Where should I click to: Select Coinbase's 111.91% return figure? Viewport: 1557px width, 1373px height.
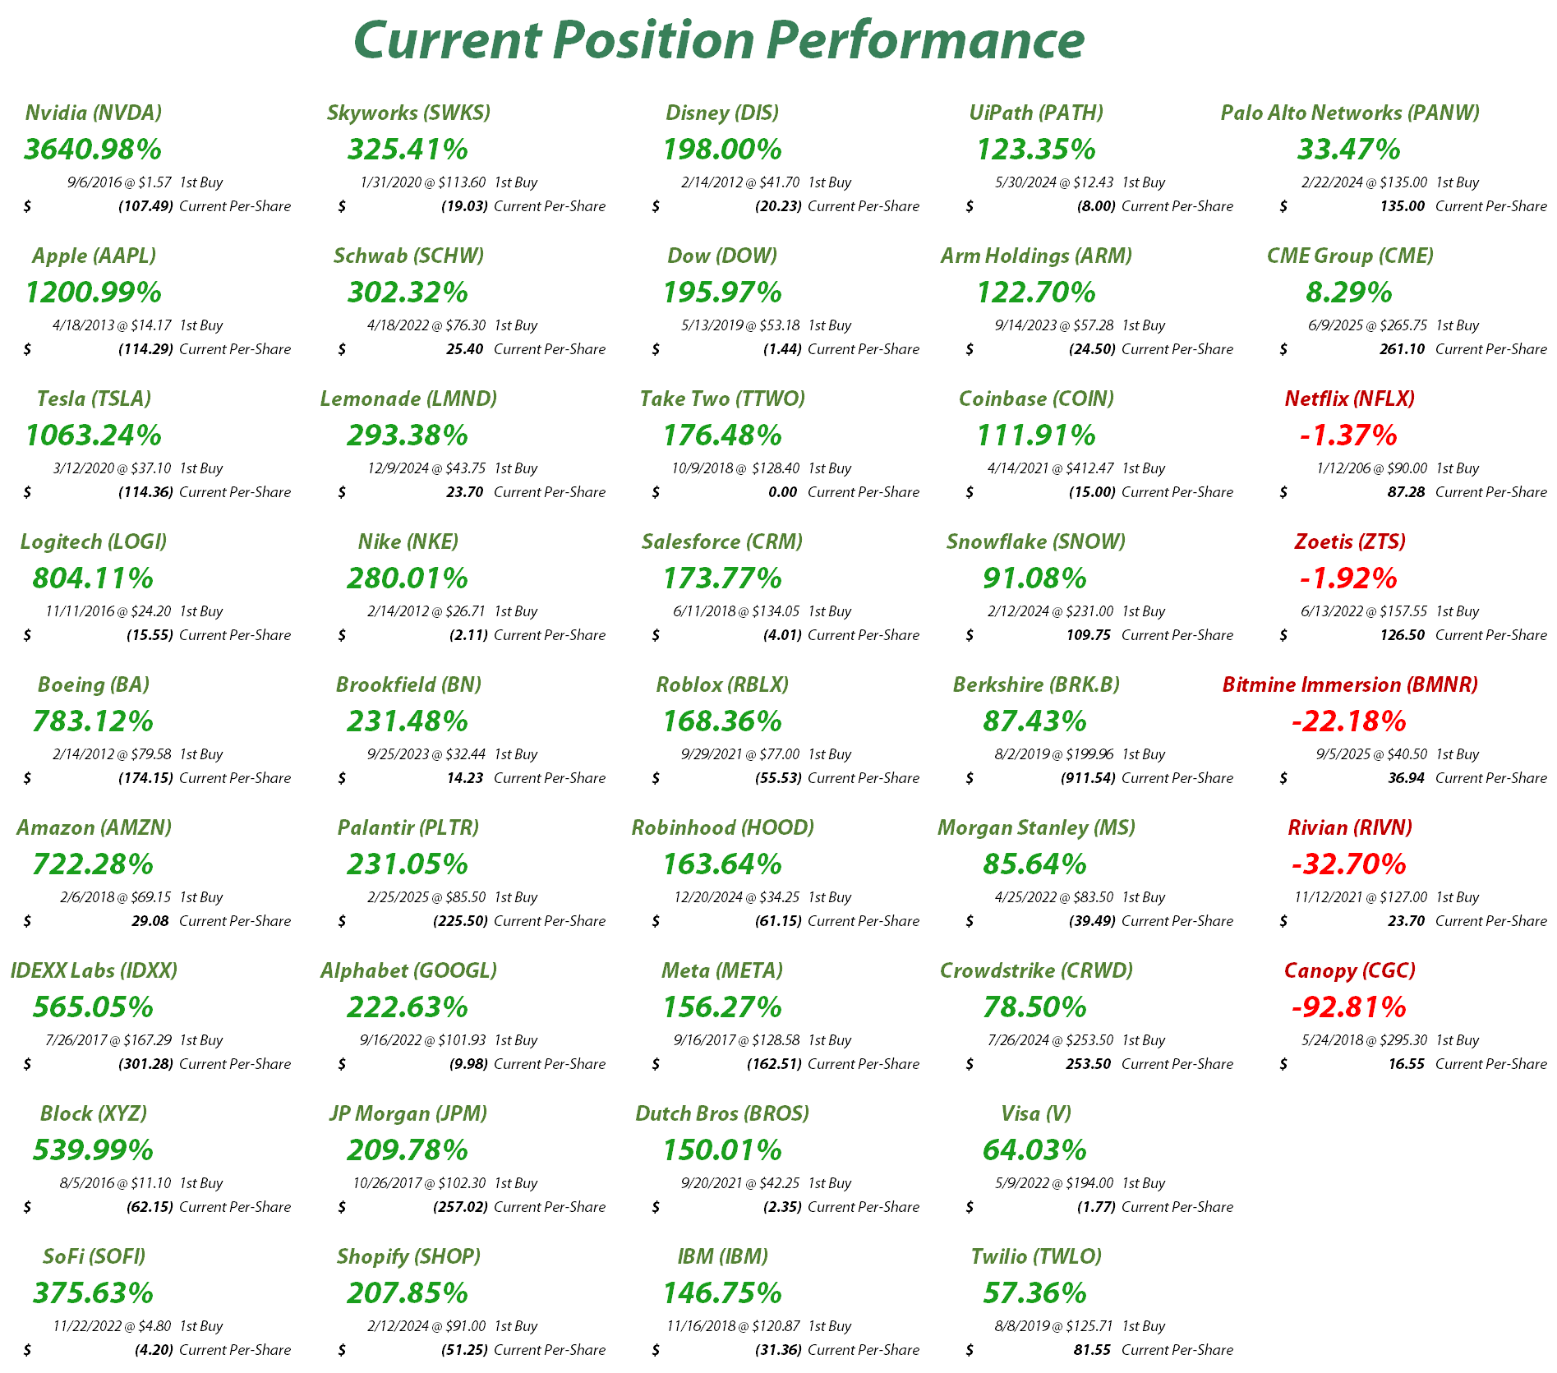tap(1035, 435)
